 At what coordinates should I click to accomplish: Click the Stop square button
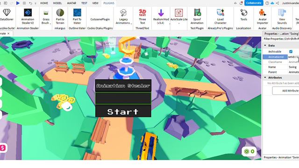click(24, 3)
